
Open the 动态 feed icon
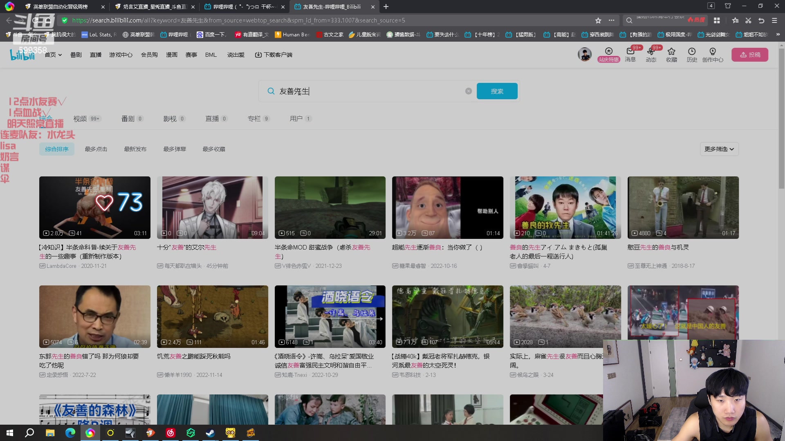[x=651, y=54]
